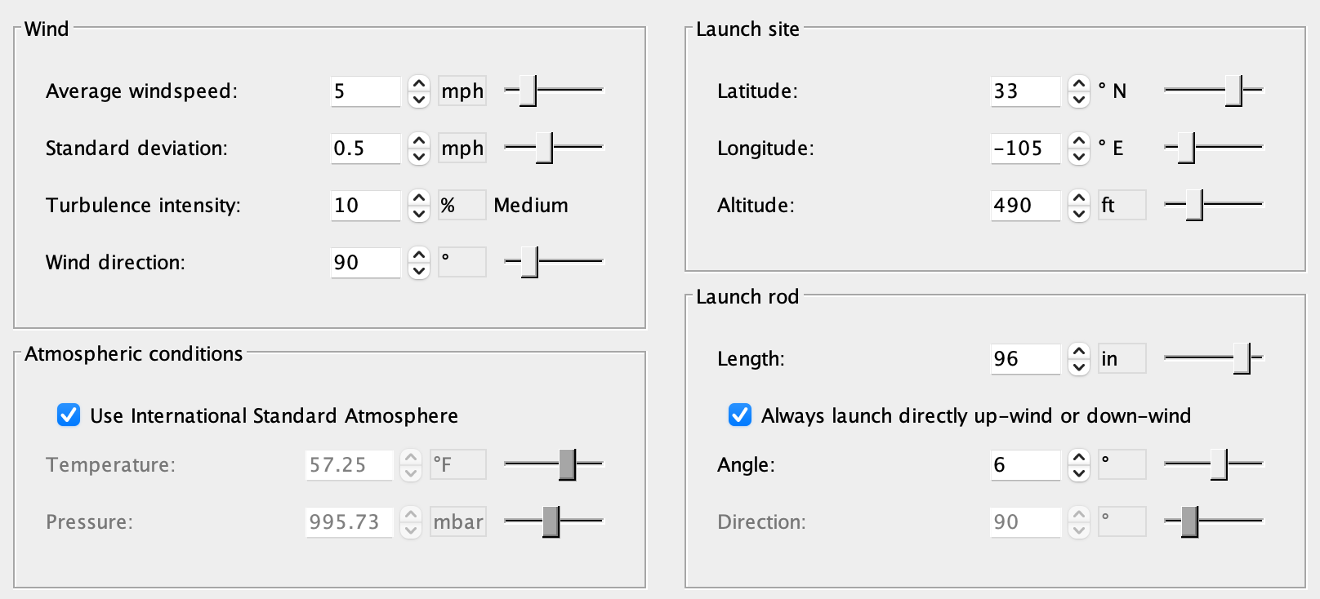Decrease wind direction stepper down arrow
The image size is (1320, 599).
click(418, 270)
